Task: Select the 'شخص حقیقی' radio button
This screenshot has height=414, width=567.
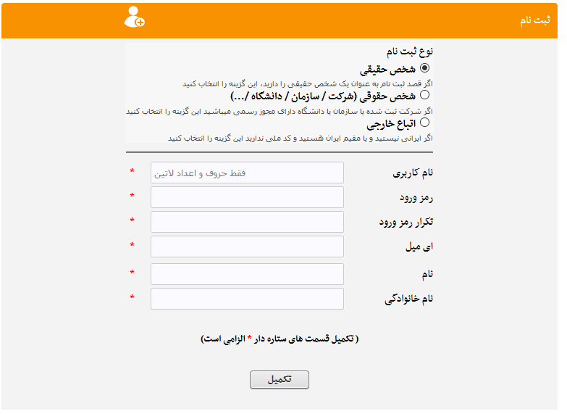Action: pyautogui.click(x=424, y=68)
